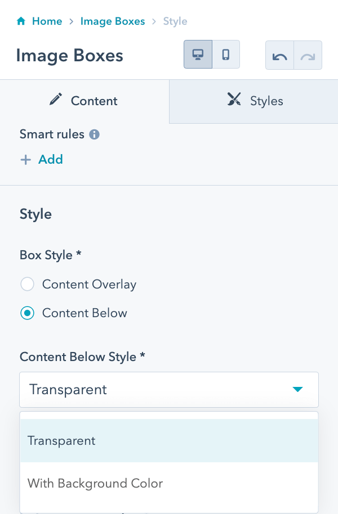Click the undo arrow icon
The image size is (338, 514).
pos(279,56)
